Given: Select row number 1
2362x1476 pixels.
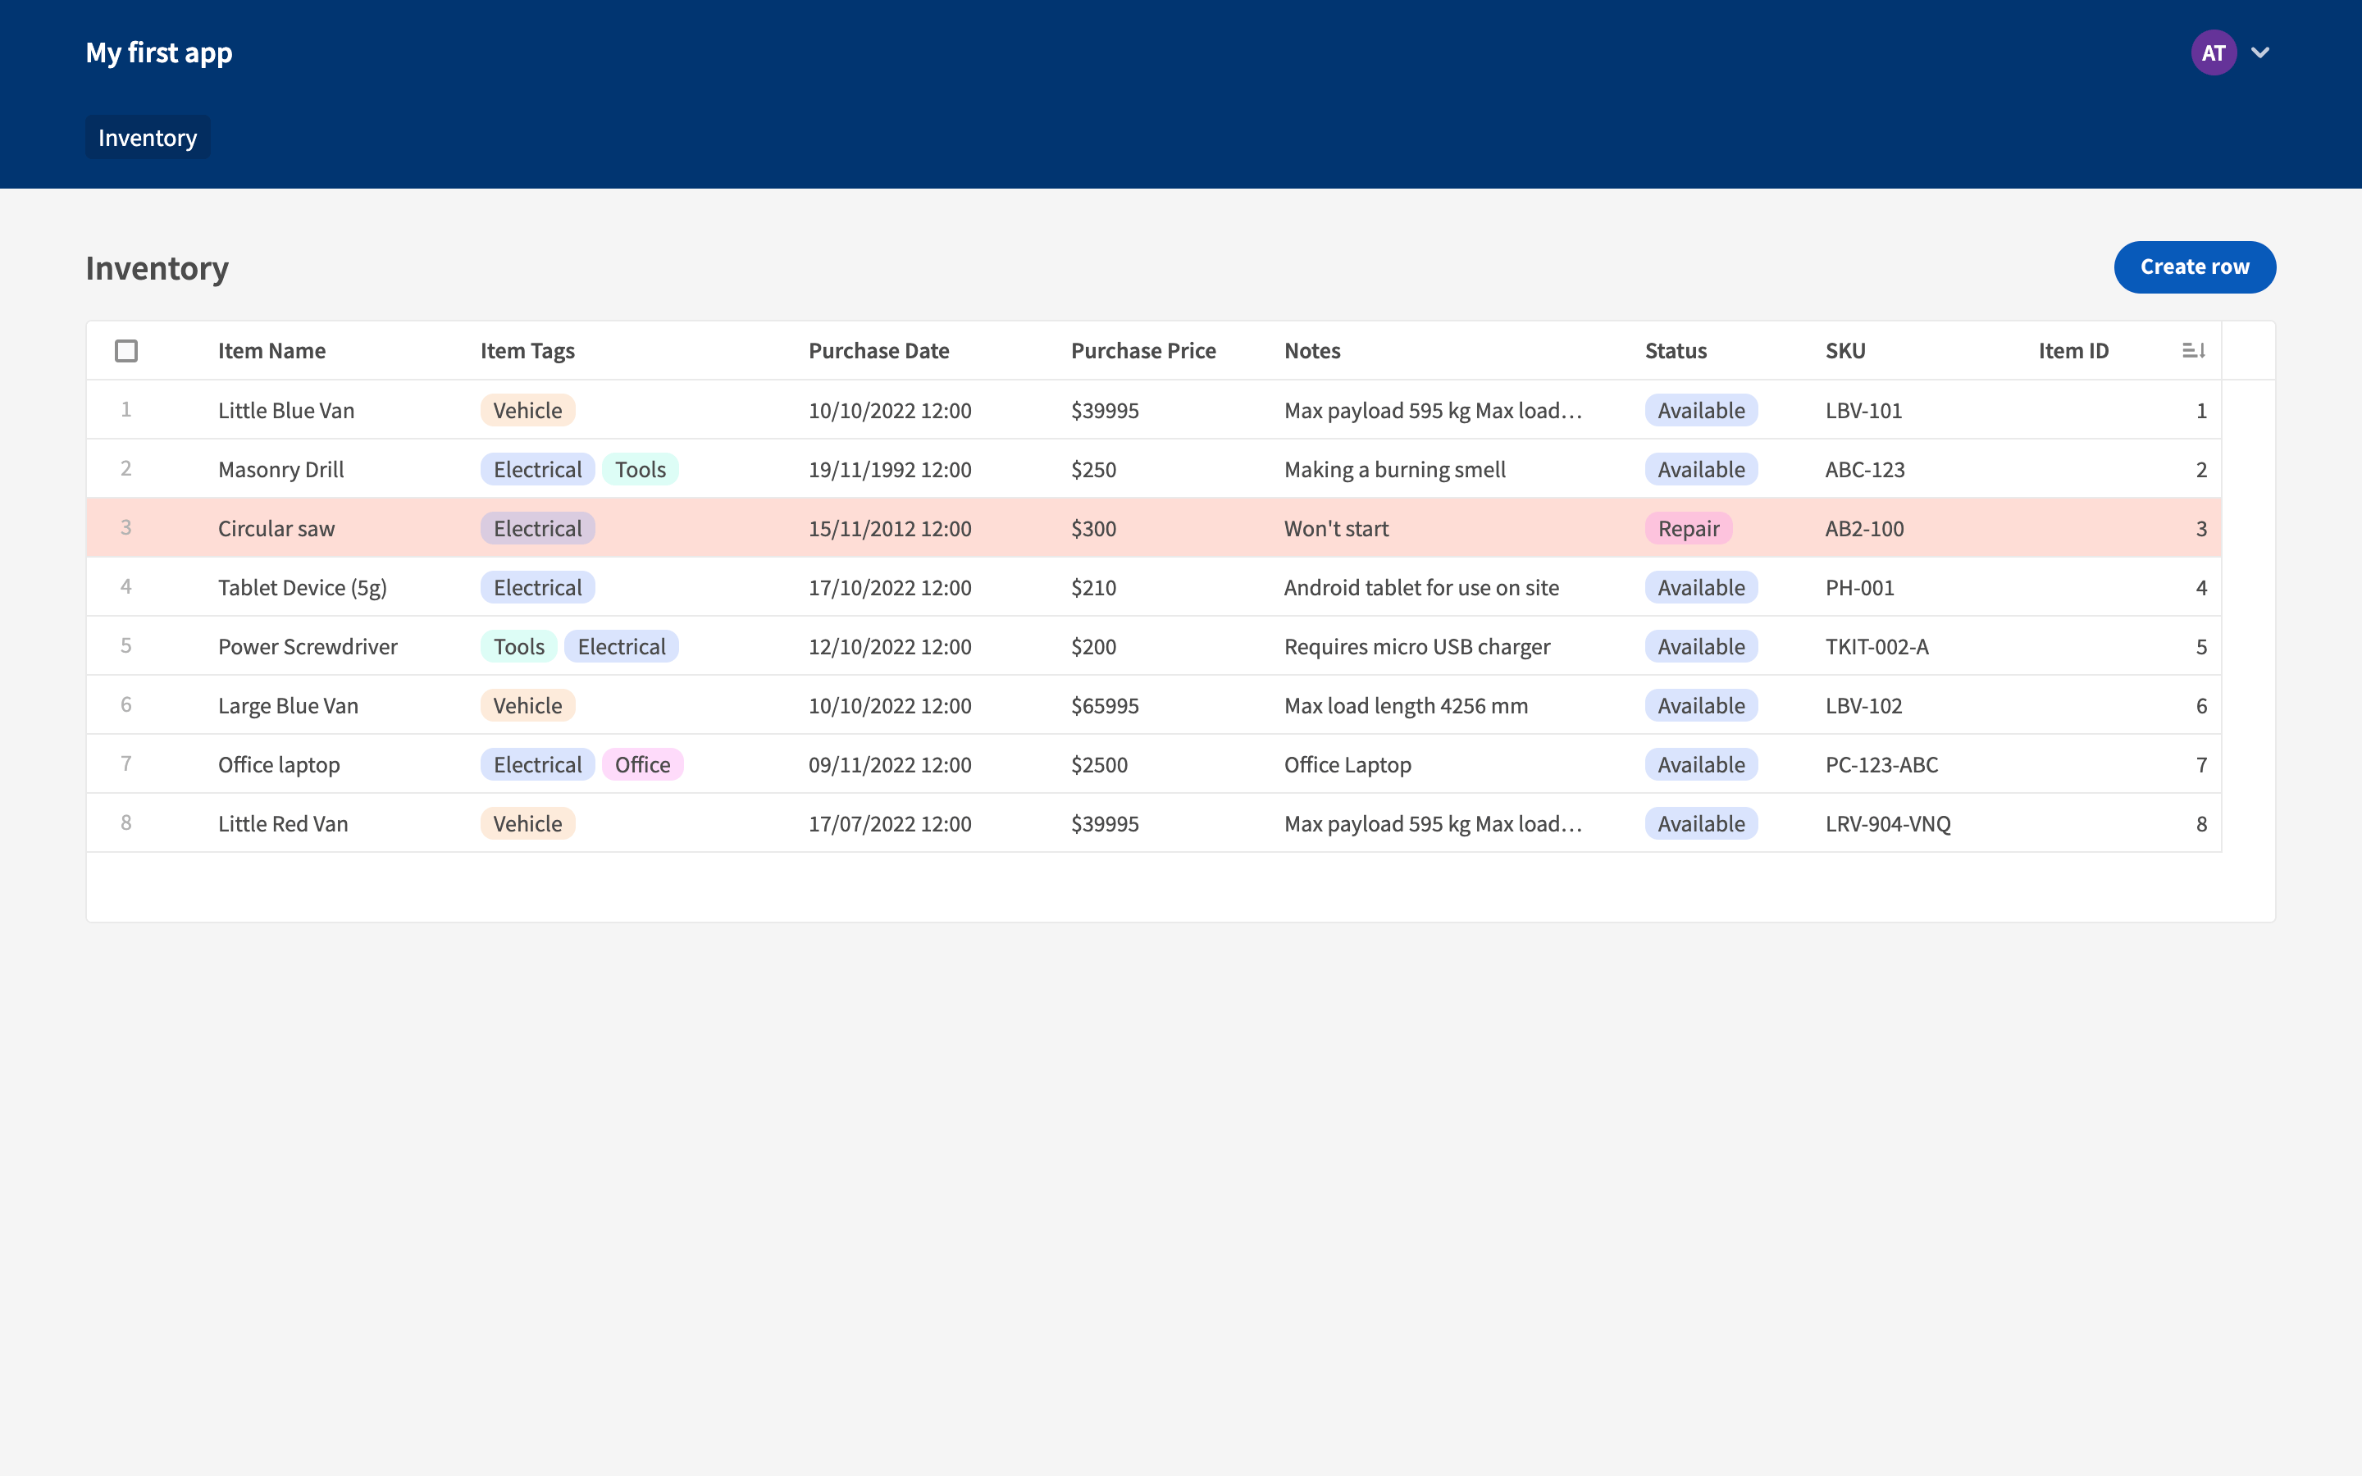Looking at the screenshot, I should tap(126, 410).
